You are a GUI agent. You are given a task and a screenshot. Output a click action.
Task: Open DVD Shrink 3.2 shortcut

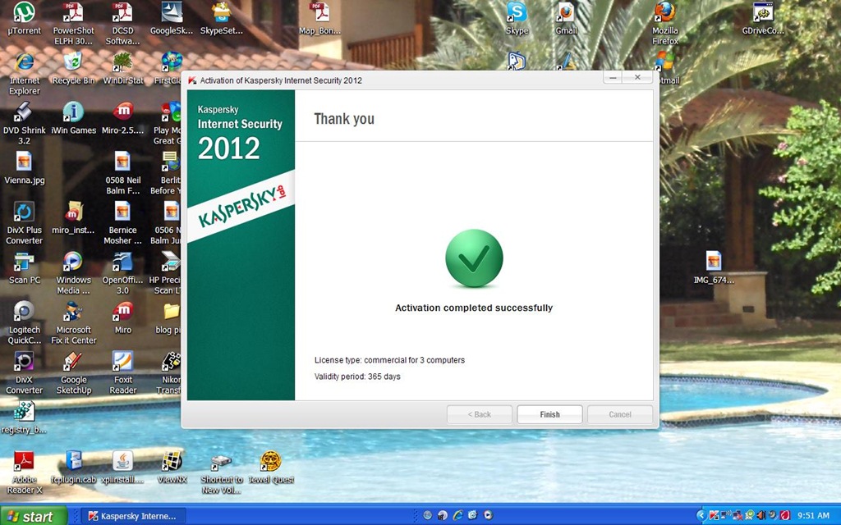point(24,124)
